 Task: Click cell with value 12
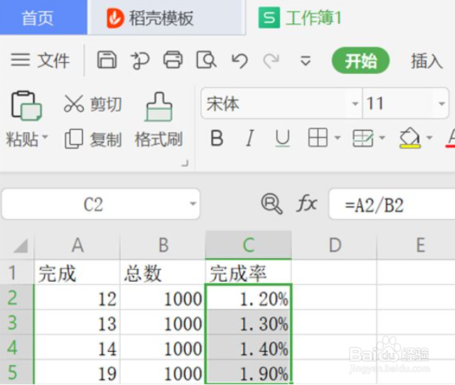(77, 297)
